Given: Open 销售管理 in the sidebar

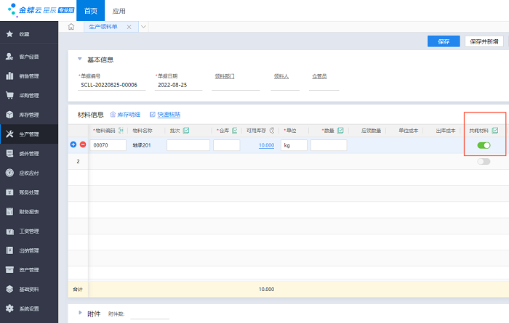Looking at the screenshot, I should pos(29,75).
